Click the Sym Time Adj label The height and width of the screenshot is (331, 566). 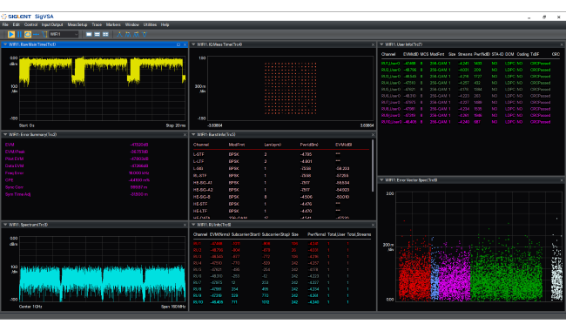17,194
